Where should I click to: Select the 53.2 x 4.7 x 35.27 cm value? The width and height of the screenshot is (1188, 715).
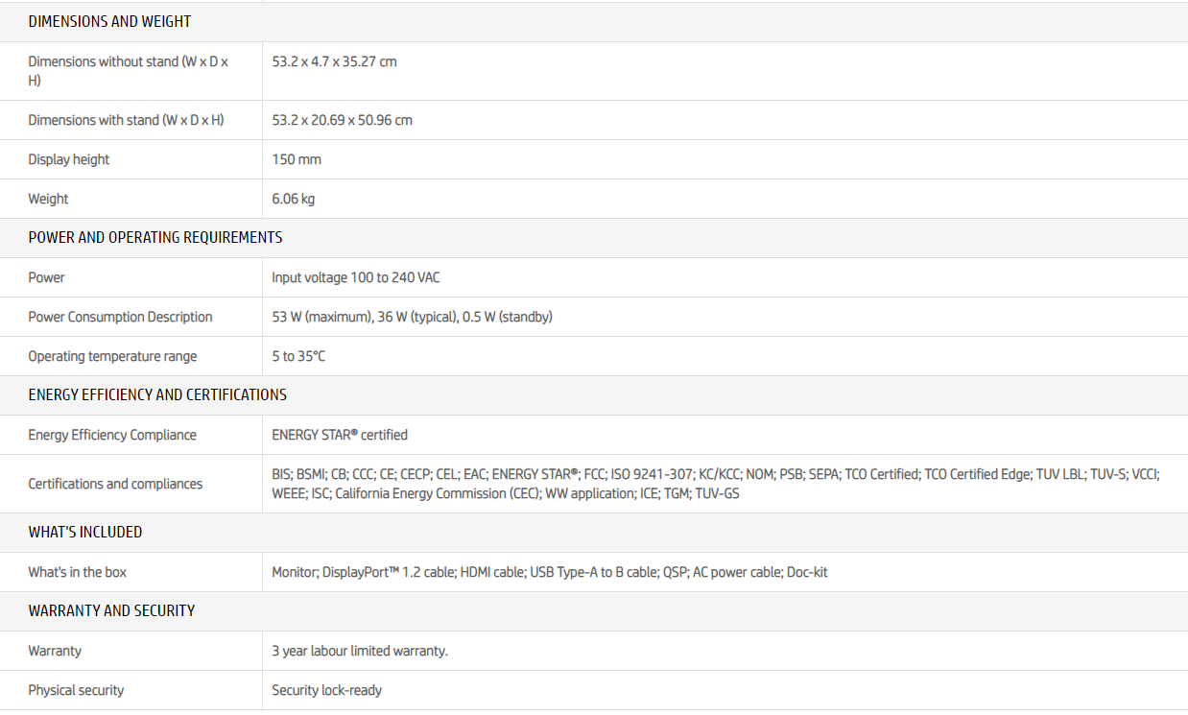(x=334, y=61)
